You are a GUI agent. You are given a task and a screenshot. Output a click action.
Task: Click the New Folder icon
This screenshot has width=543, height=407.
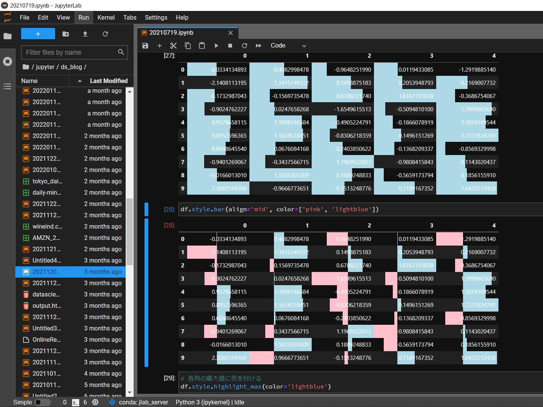click(66, 34)
